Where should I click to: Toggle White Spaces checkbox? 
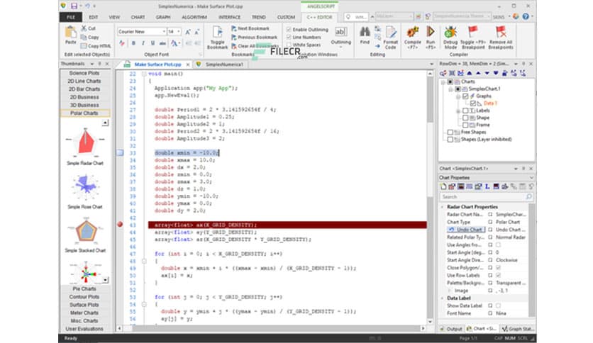pyautogui.click(x=289, y=45)
